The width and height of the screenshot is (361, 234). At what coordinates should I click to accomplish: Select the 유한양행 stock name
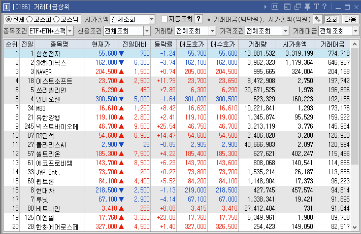[x=48, y=118]
